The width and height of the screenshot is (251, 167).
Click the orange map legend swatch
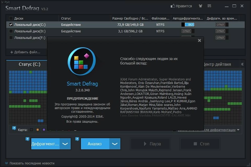point(38,130)
